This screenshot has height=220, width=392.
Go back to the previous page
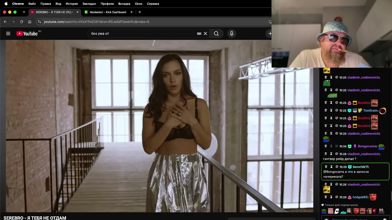pos(5,22)
